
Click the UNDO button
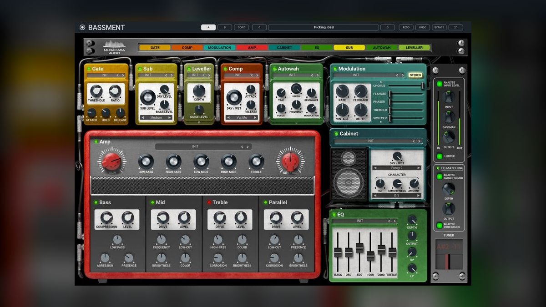click(423, 27)
